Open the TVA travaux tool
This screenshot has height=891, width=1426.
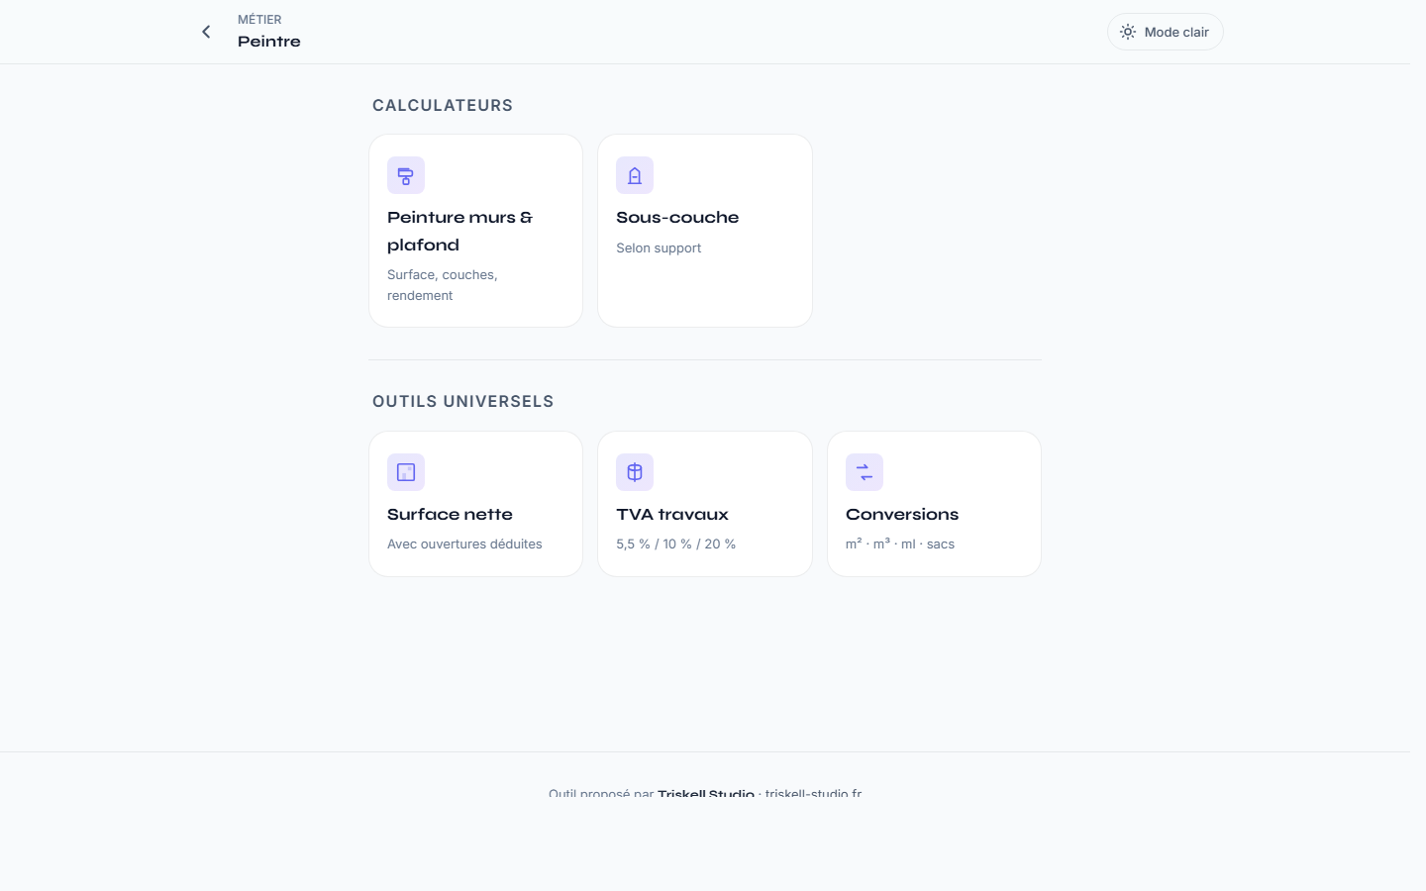(705, 504)
